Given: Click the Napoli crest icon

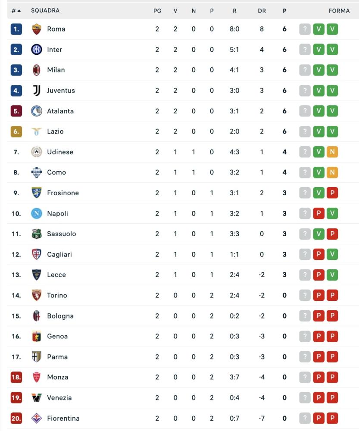Looking at the screenshot, I should pyautogui.click(x=37, y=213).
